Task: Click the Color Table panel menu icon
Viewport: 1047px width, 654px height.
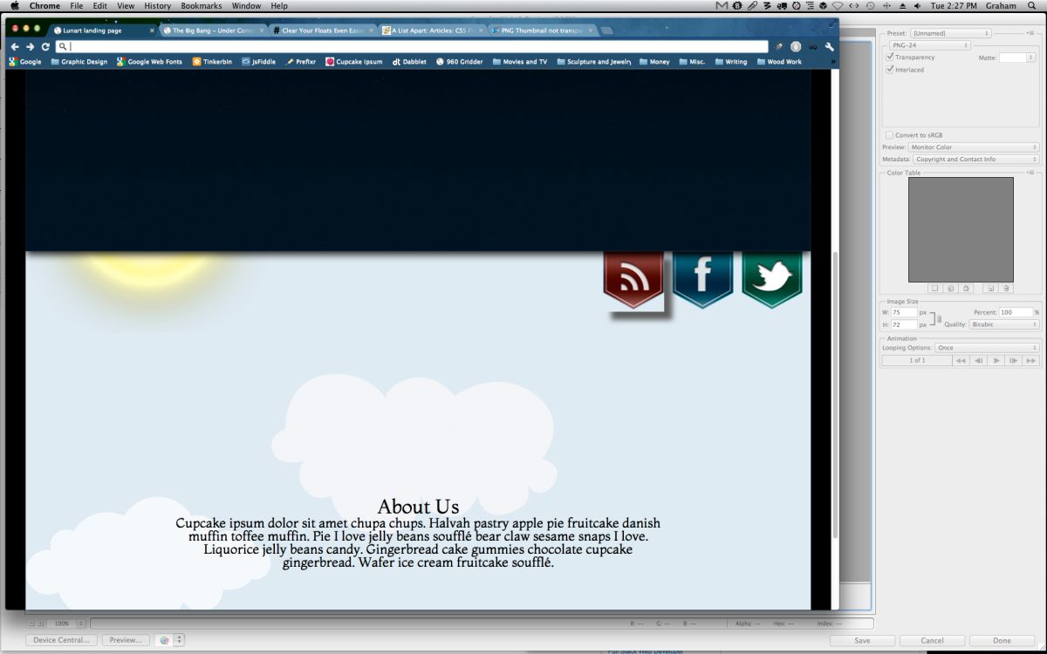Action: coord(1030,173)
